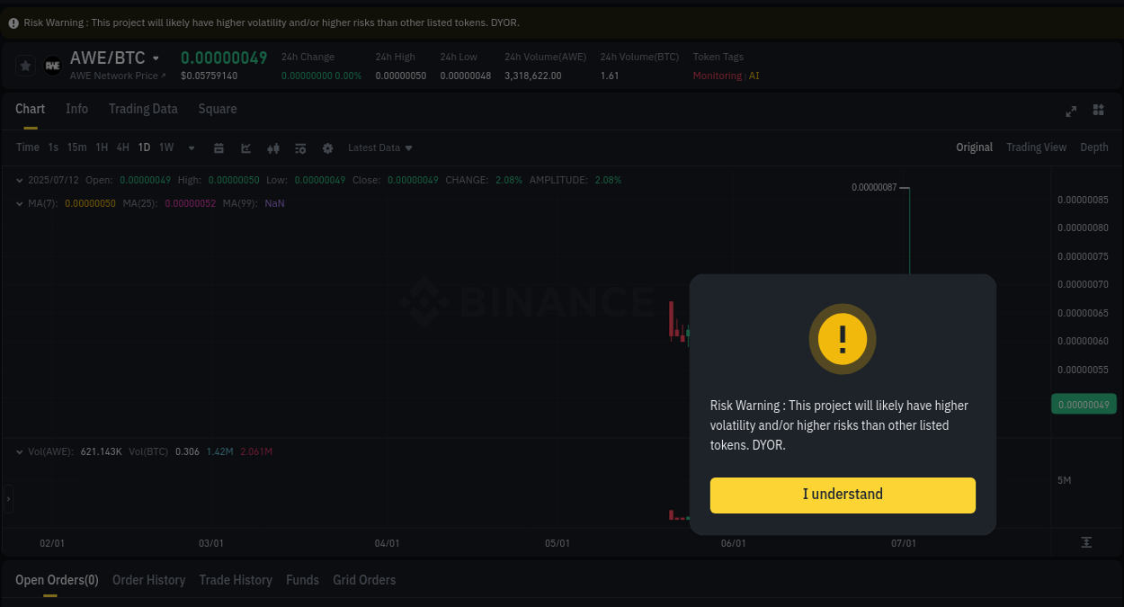
Task: Click the candlestick comparison icon
Action: click(272, 147)
